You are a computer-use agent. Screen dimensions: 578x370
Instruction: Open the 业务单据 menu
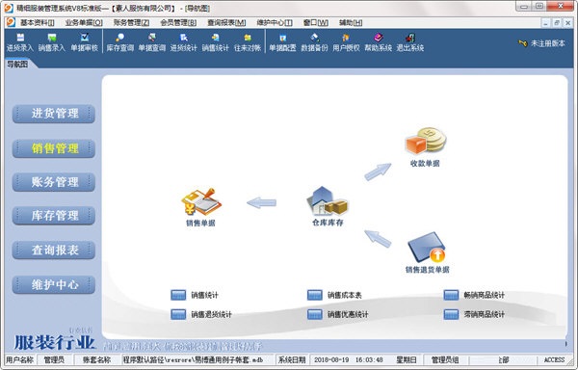click(x=84, y=23)
